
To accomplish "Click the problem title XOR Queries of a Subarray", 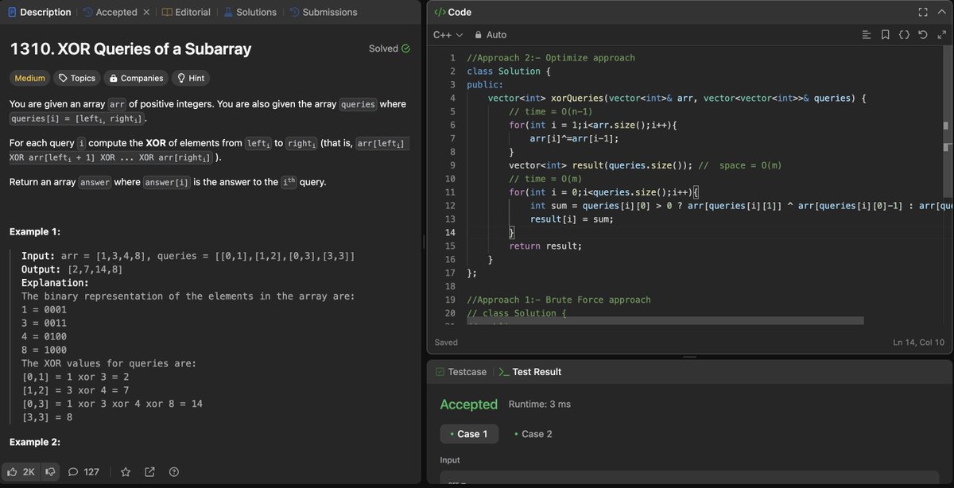I will tap(130, 48).
